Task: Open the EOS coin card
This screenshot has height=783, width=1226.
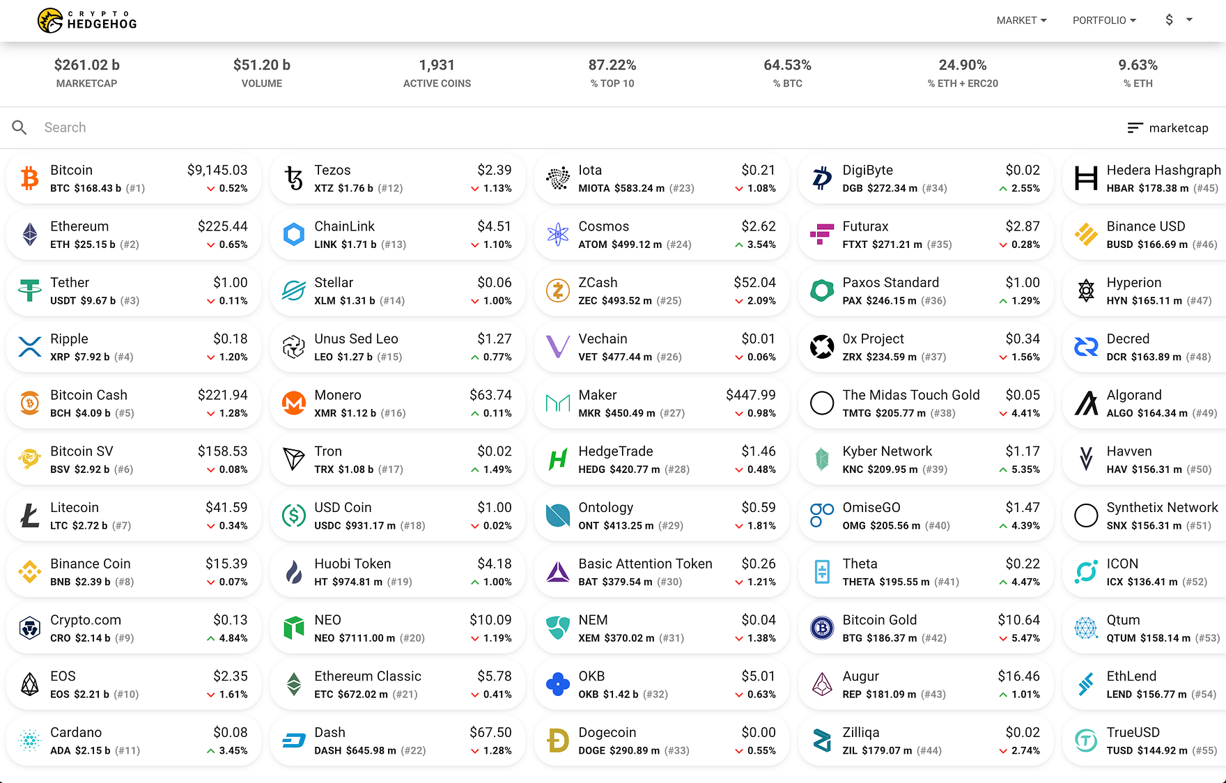Action: tap(133, 685)
